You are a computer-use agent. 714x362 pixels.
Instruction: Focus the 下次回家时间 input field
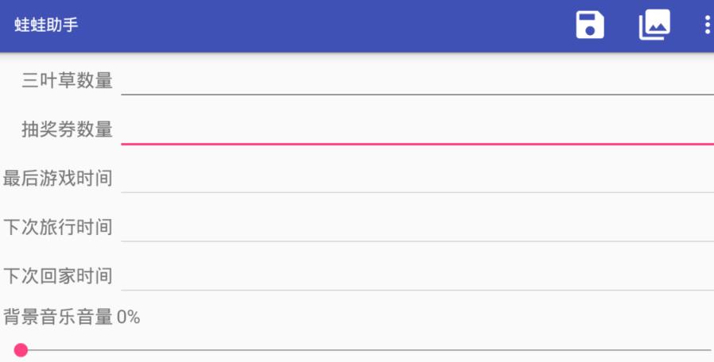tap(417, 276)
